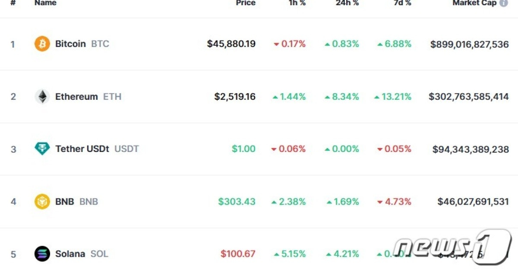
Task: Select Bitcoin's market cap value
Action: 469,44
